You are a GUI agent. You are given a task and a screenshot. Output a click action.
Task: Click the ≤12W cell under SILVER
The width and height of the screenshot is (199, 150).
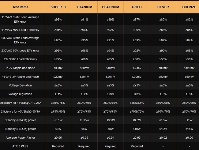click(x=163, y=129)
